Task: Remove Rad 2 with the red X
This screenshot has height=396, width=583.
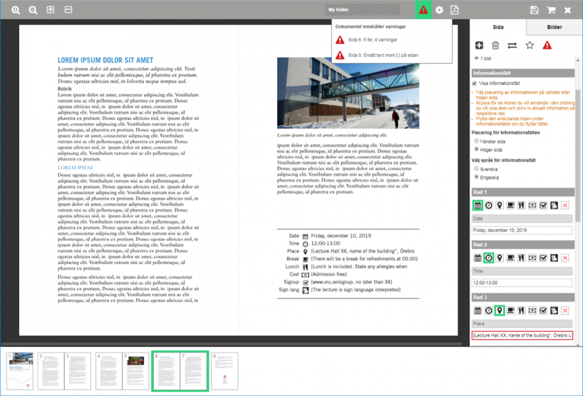Action: [x=565, y=257]
